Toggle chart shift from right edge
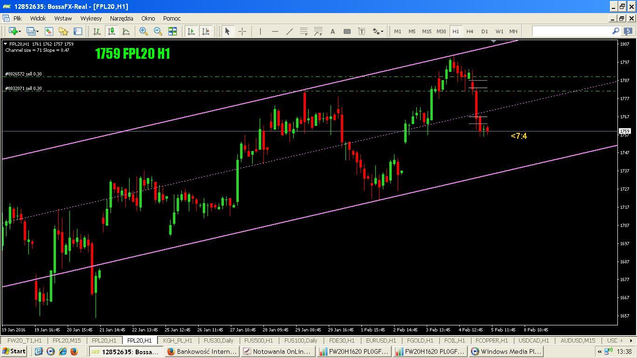 point(205,31)
